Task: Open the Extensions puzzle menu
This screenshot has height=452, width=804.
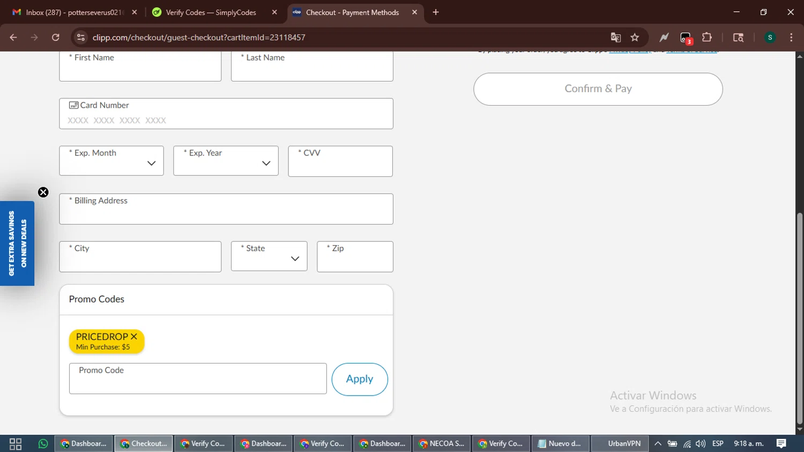Action: click(x=707, y=38)
